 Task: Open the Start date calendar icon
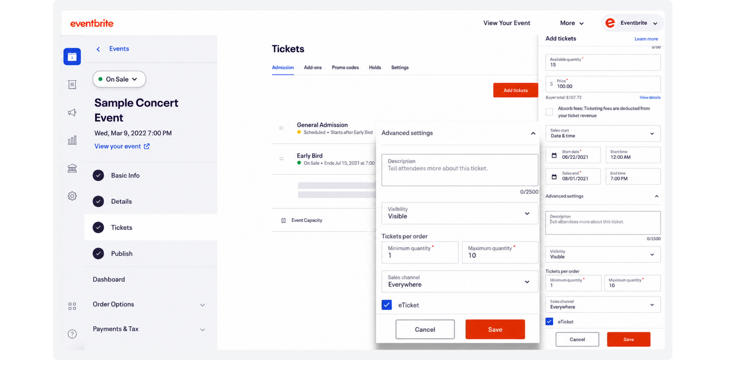tap(554, 155)
